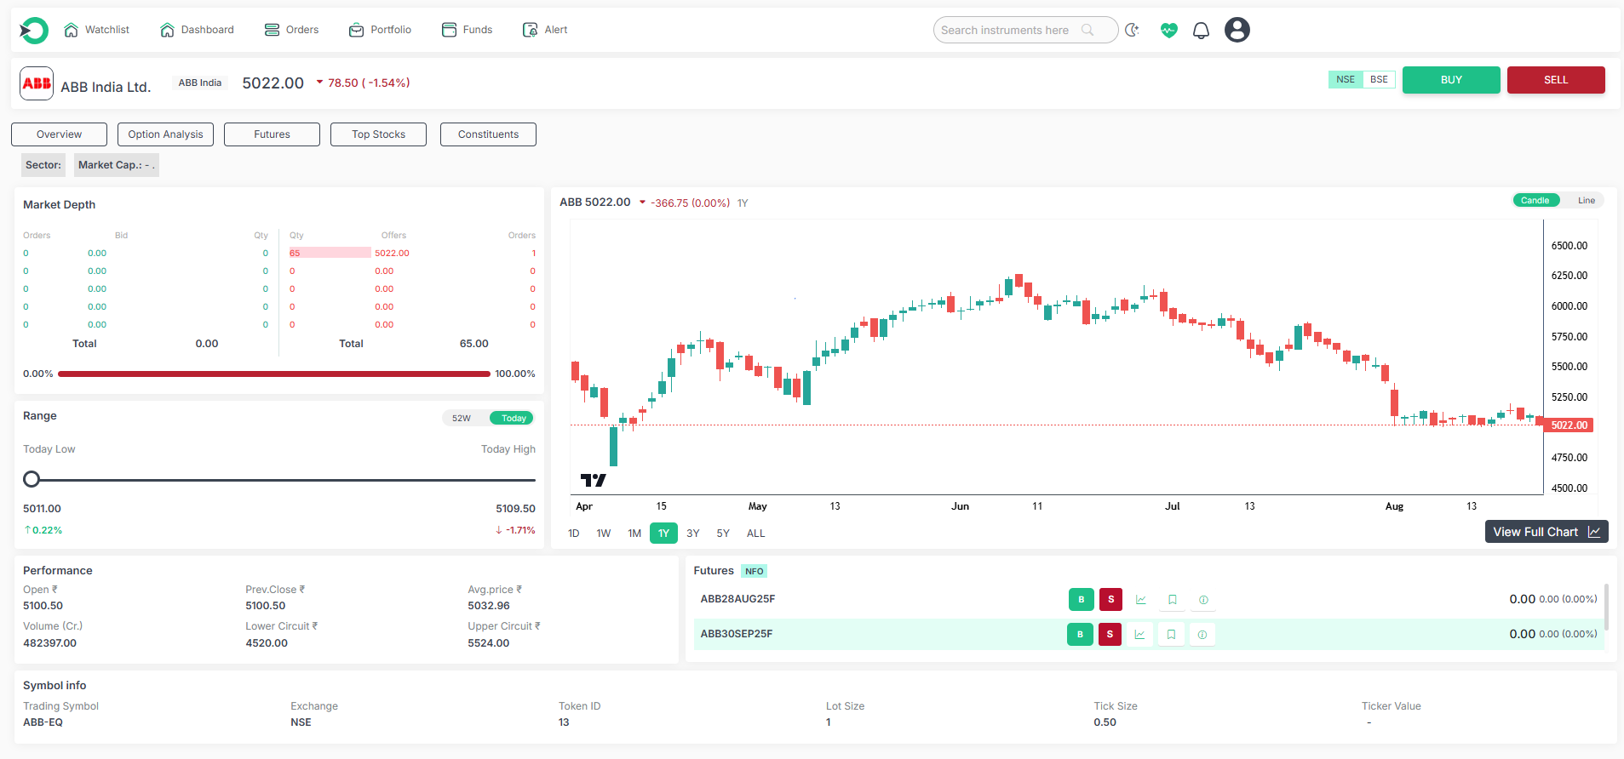Viewport: 1624px width, 759px height.
Task: Show info for ABB28AUG25F futures contract
Action: click(1203, 600)
